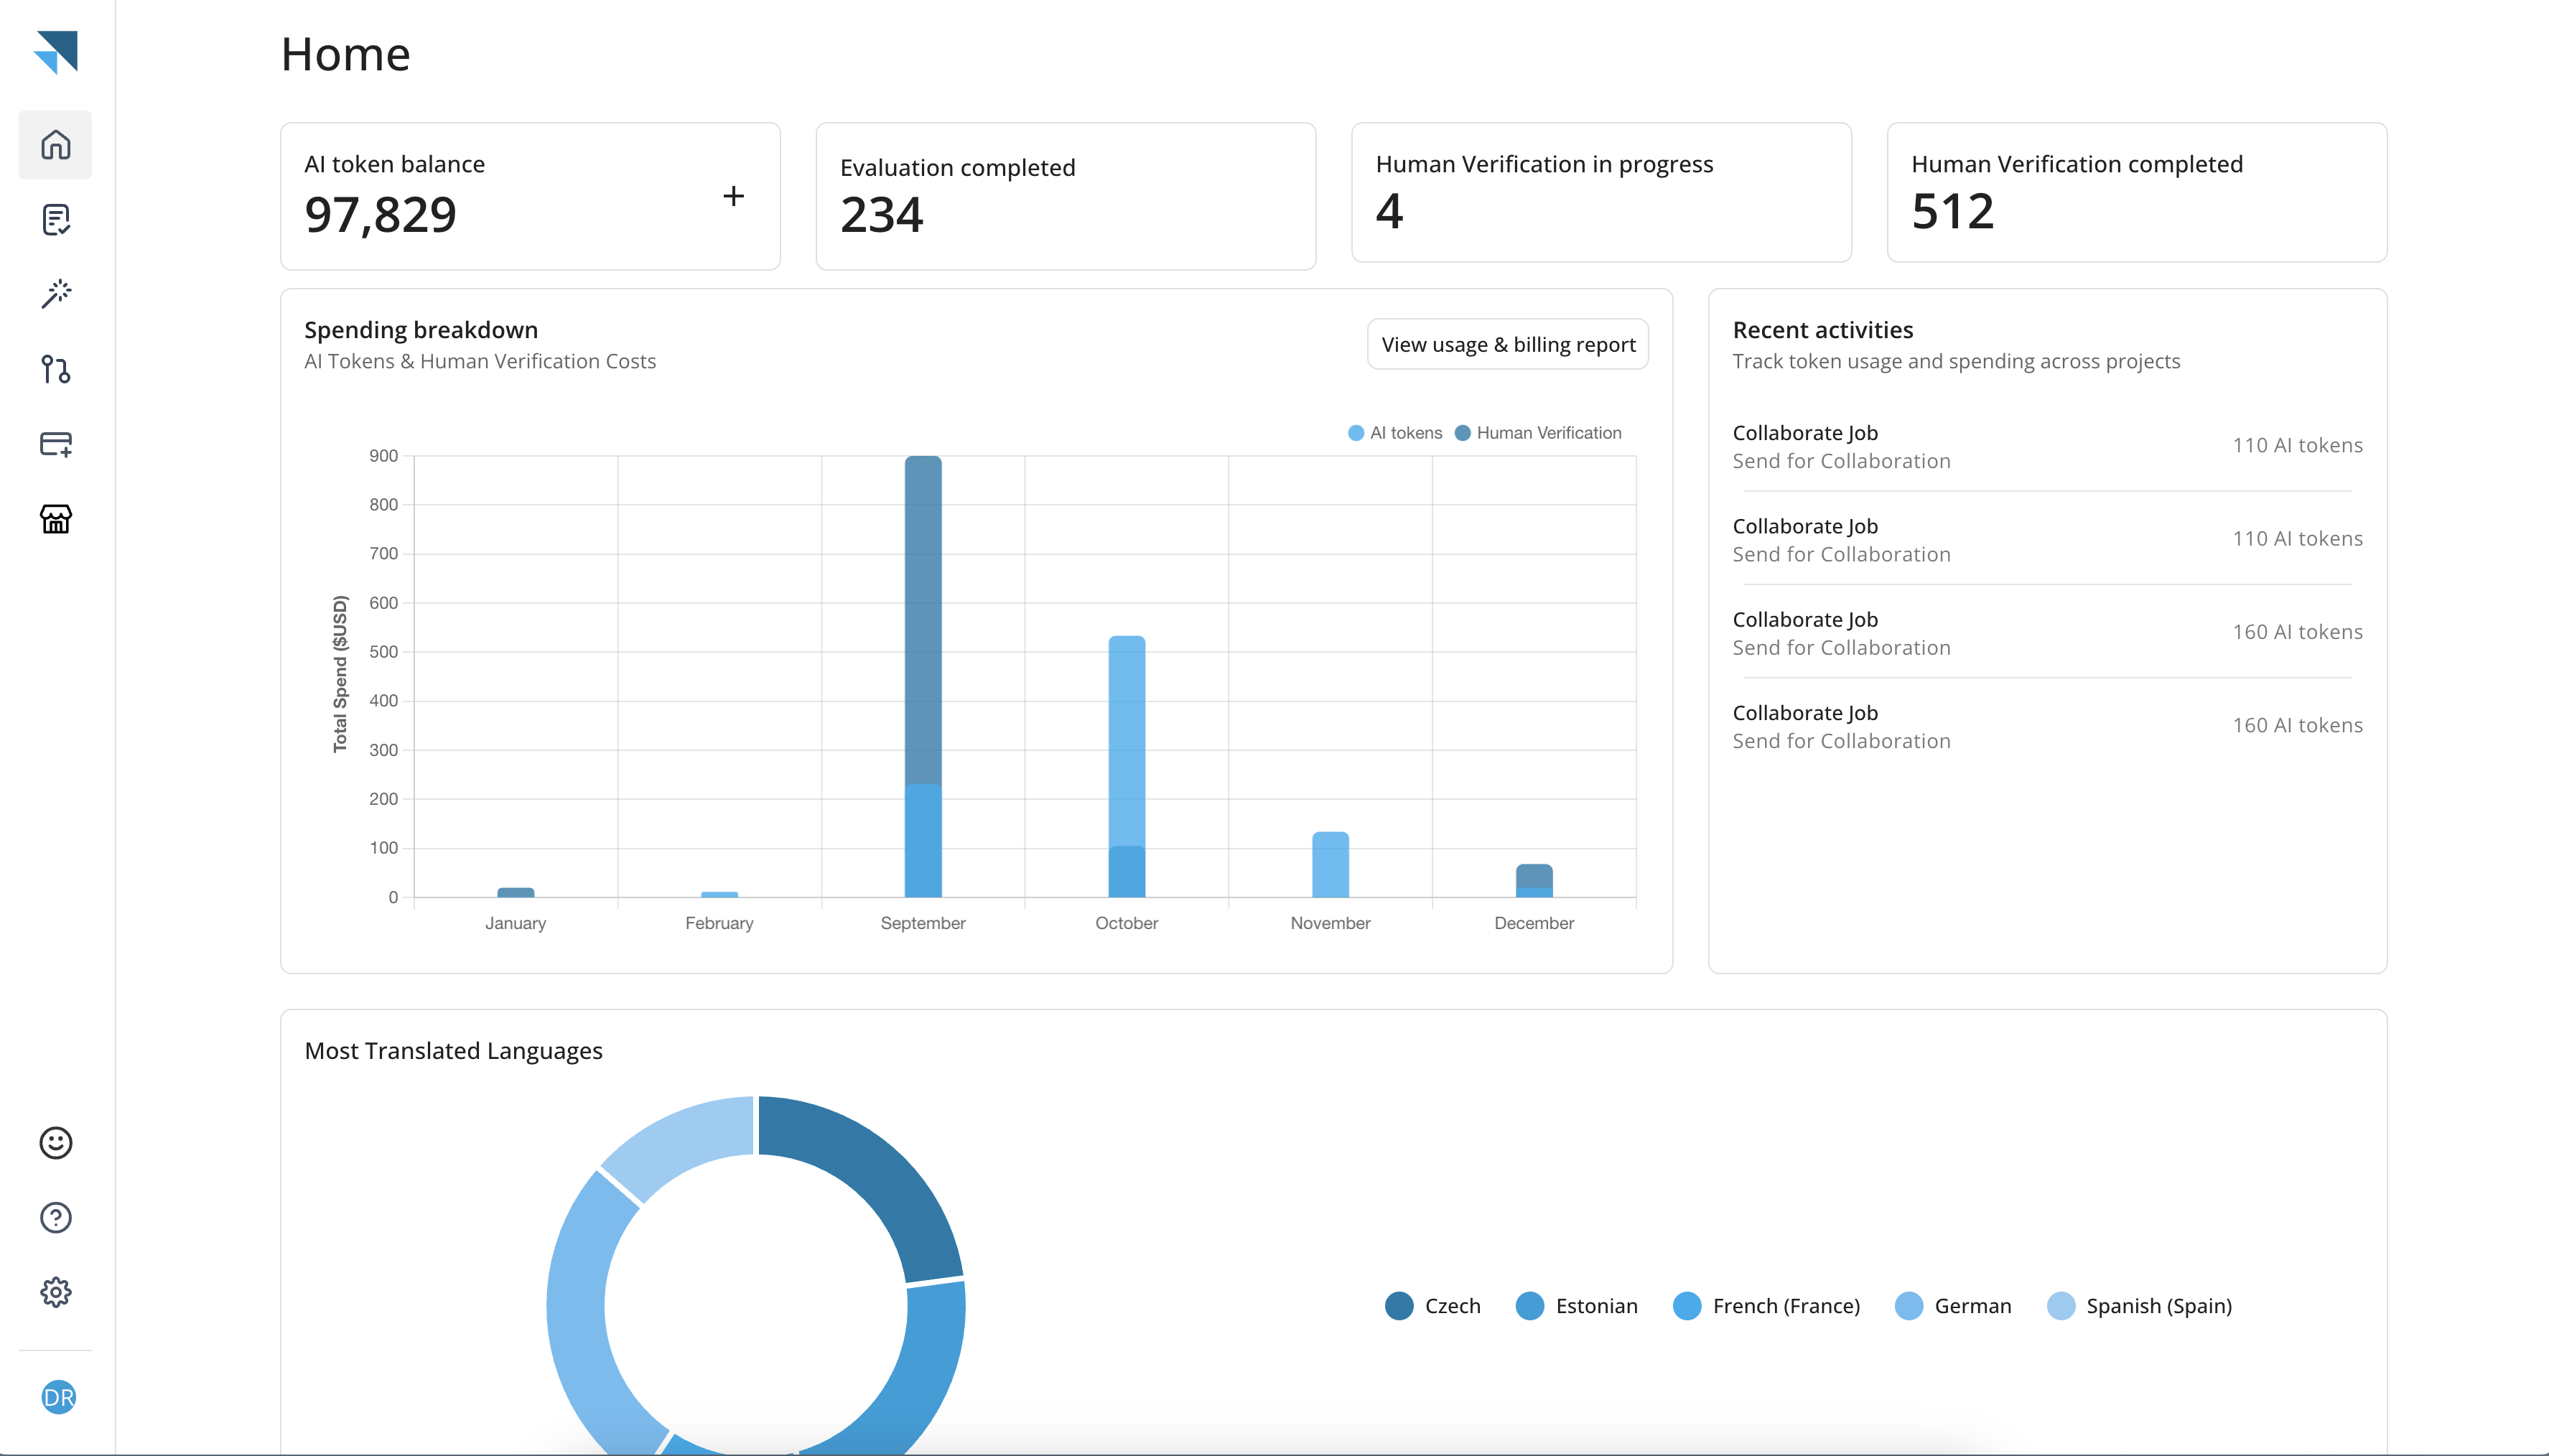Click the DR user avatar

point(58,1397)
